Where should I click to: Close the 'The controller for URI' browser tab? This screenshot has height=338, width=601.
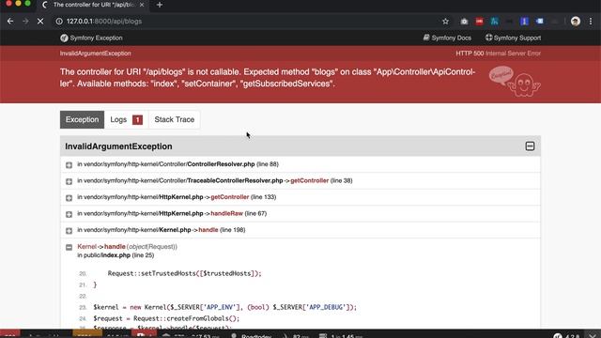click(x=142, y=5)
